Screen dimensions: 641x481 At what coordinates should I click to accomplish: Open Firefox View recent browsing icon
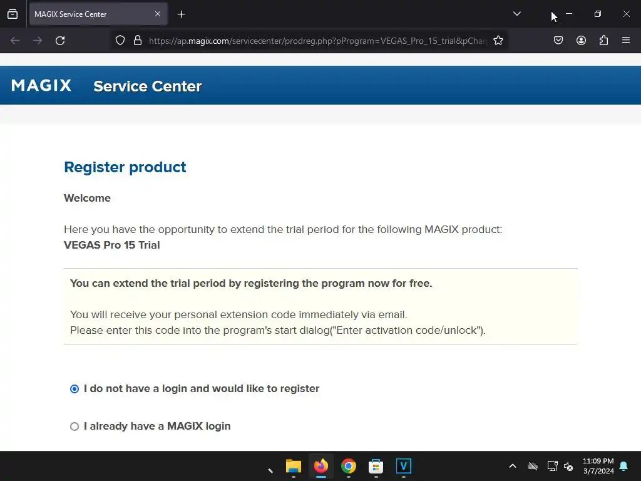click(13, 14)
